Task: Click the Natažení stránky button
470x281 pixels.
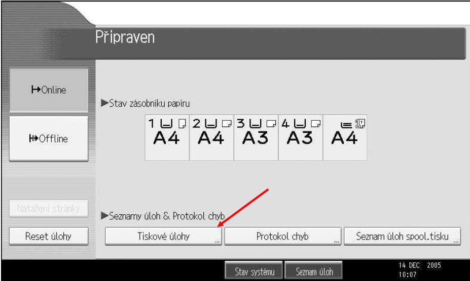Action: pyautogui.click(x=49, y=208)
